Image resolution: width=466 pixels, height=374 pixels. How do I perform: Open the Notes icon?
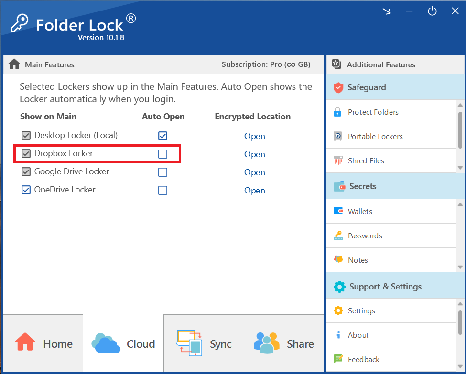point(338,260)
